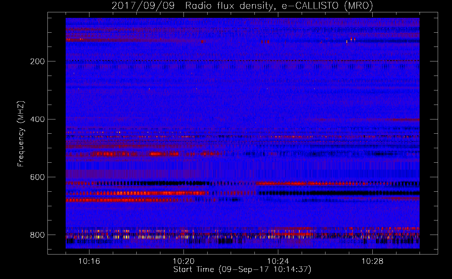This screenshot has width=452, height=279.
Task: Click the Start Time axis caption
Action: click(x=242, y=270)
